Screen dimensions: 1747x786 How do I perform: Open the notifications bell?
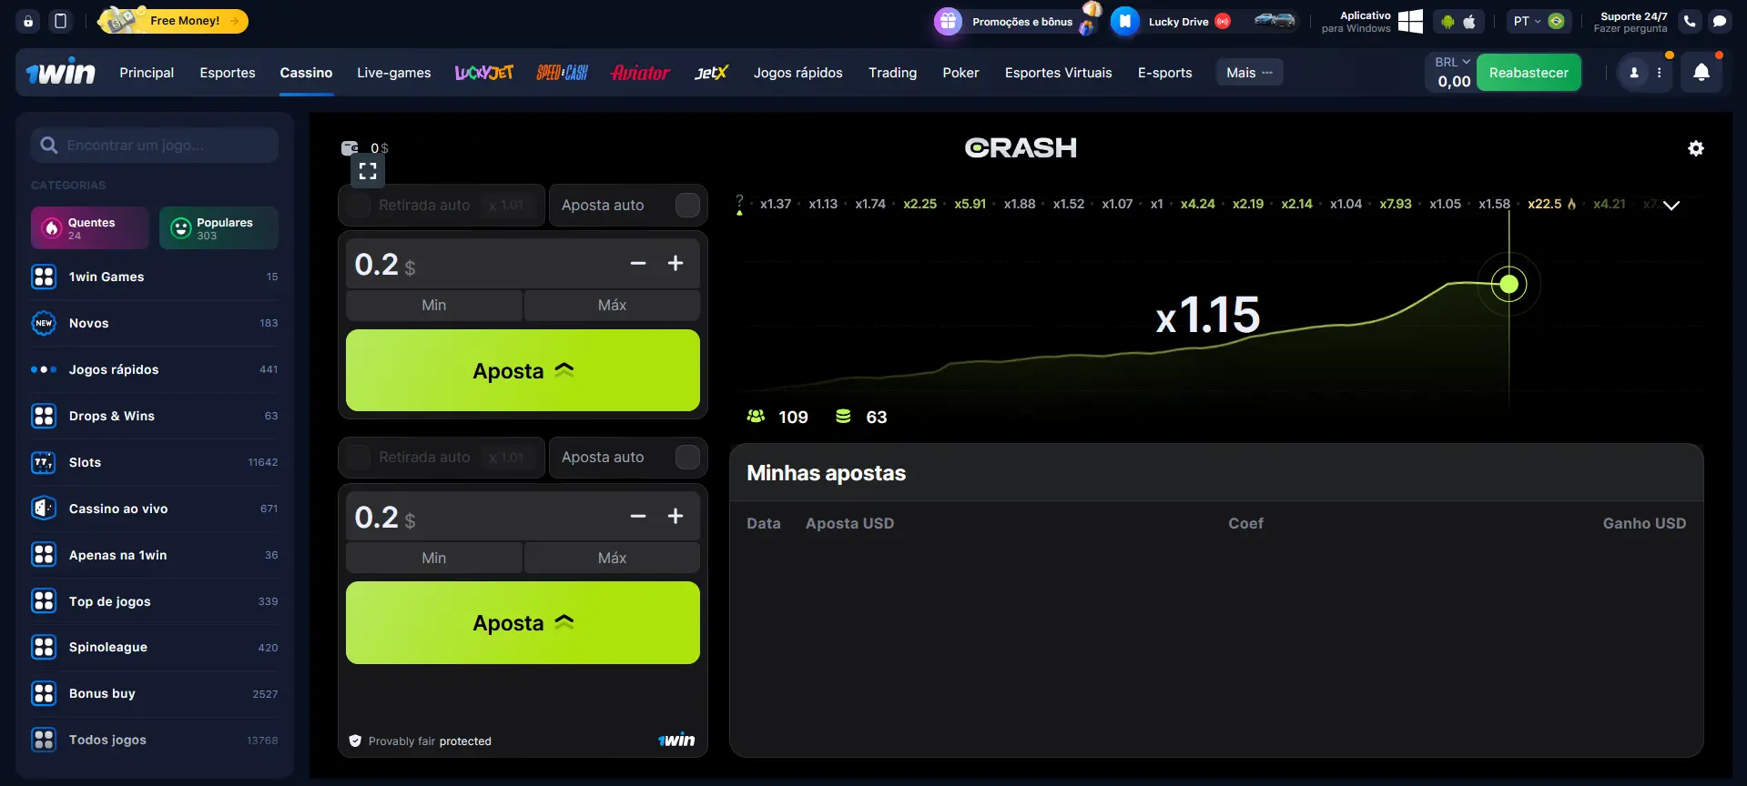1701,73
